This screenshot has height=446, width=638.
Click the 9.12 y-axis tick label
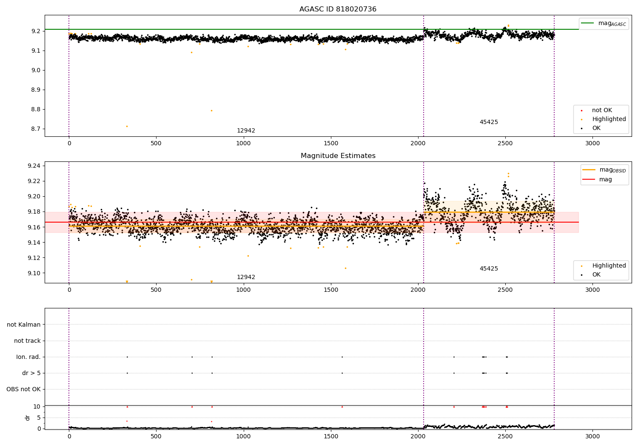pos(34,258)
